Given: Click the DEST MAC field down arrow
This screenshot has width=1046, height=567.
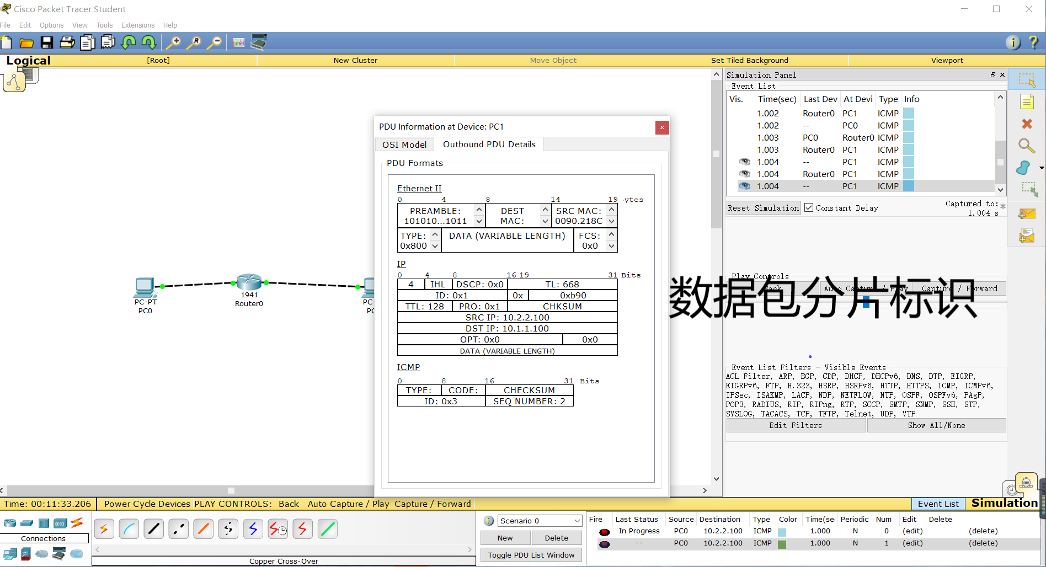Looking at the screenshot, I should [545, 221].
